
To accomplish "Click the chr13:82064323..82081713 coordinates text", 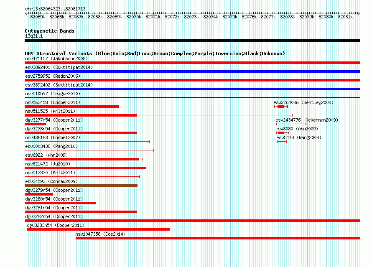I will click(x=55, y=9).
